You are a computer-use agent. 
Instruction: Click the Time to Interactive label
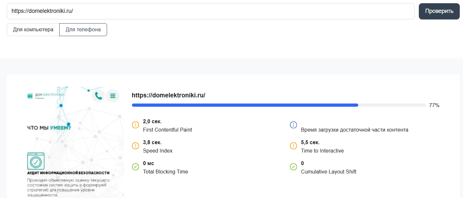[322, 151]
